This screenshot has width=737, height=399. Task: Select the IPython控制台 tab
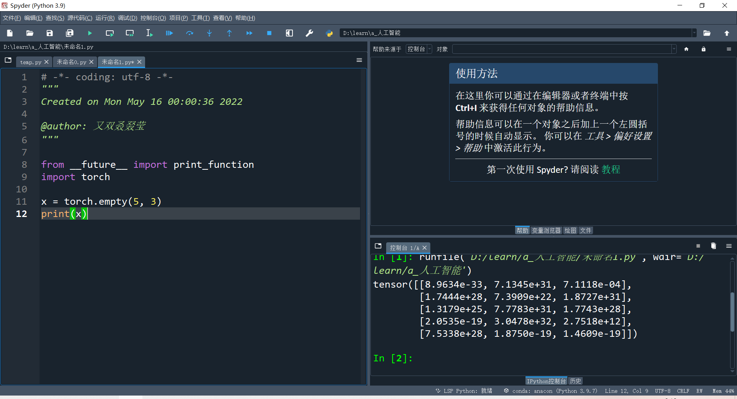(546, 381)
